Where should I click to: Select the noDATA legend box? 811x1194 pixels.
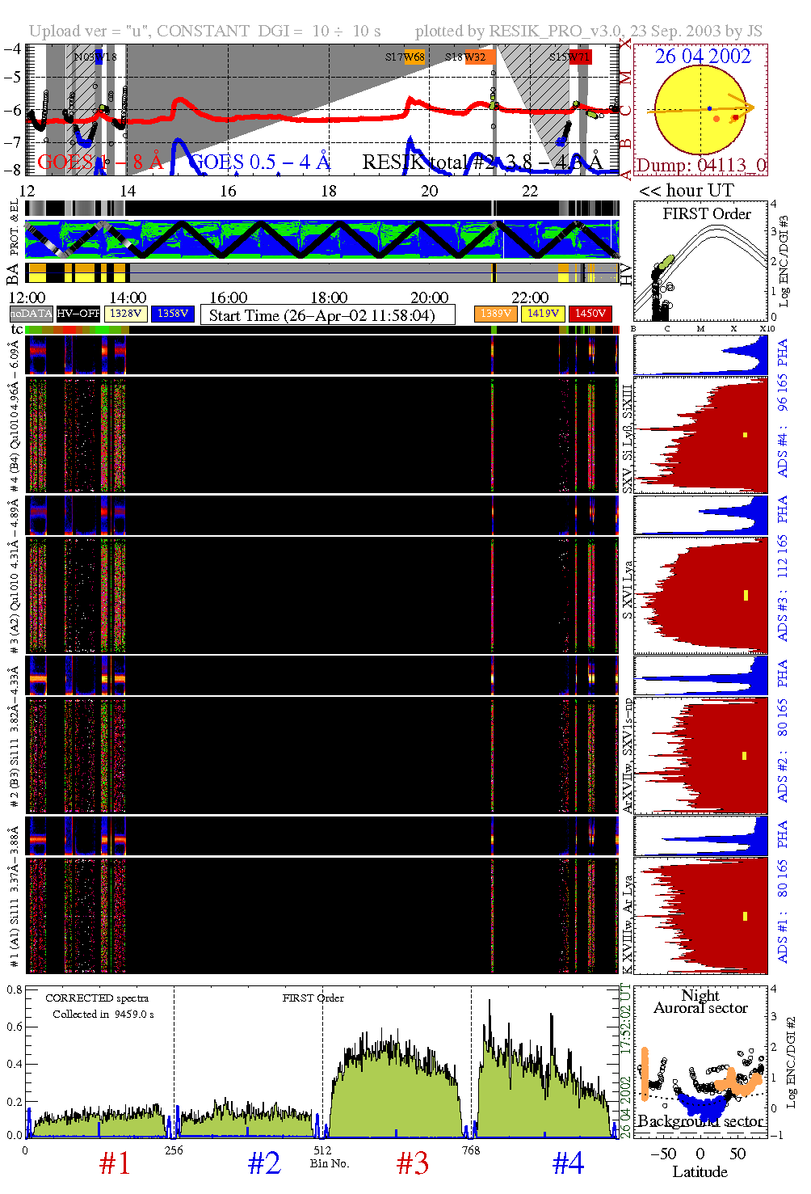[x=32, y=314]
